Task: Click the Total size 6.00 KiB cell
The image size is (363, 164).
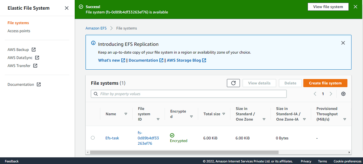Action: tap(211, 138)
